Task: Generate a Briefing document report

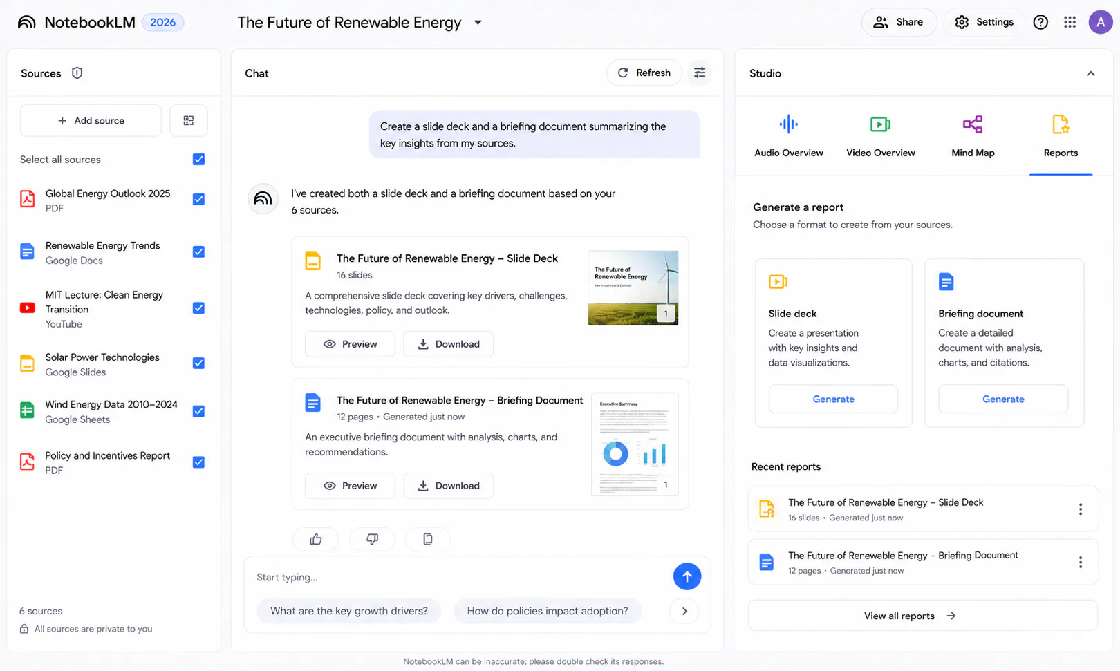Action: [1003, 399]
